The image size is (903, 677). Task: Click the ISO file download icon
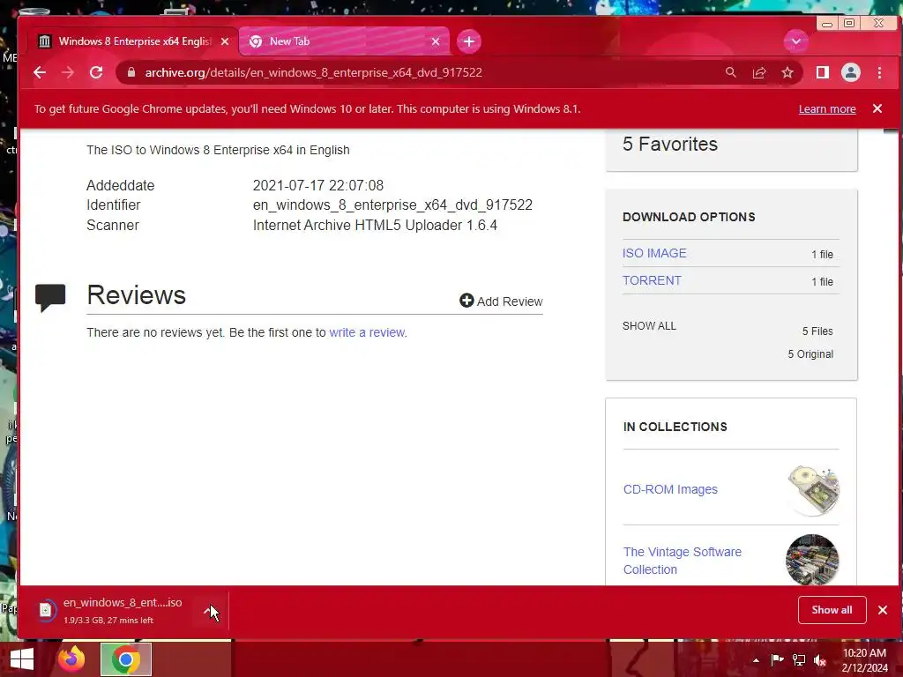[46, 610]
